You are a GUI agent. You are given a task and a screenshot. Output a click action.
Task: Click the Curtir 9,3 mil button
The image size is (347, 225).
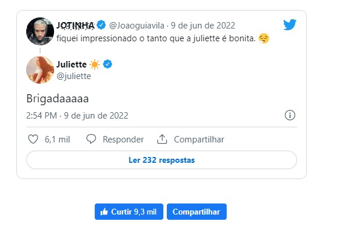[x=129, y=212]
